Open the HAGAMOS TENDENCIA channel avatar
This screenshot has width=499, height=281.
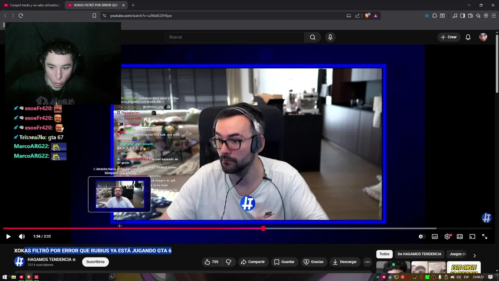click(x=19, y=261)
